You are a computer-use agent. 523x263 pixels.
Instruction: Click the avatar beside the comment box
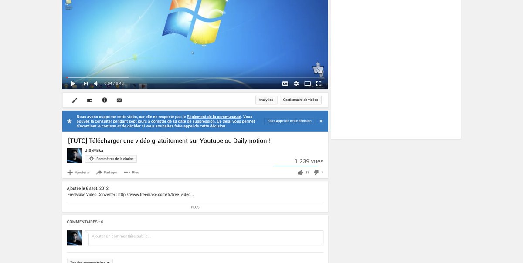pyautogui.click(x=75, y=238)
